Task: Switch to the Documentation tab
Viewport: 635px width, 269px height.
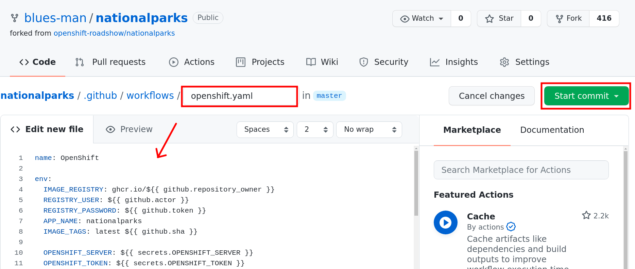Action: click(x=552, y=130)
